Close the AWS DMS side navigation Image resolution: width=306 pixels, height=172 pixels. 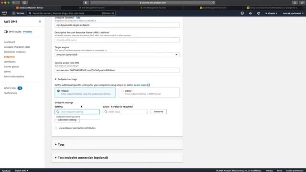coord(40,21)
